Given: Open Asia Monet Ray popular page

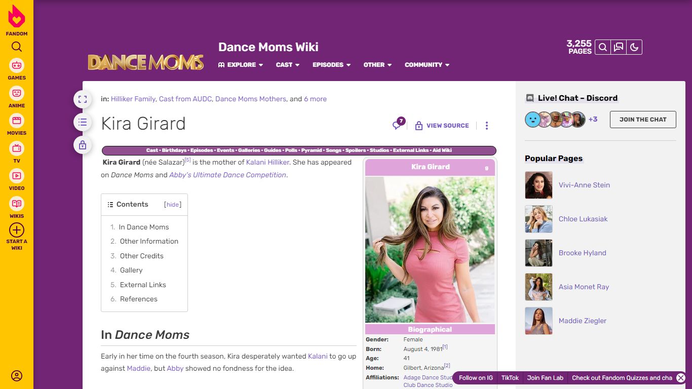Looking at the screenshot, I should (584, 287).
